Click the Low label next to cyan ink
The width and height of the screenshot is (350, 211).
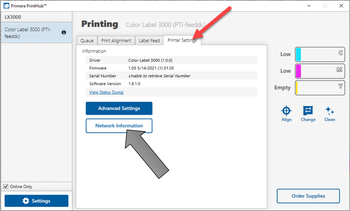(x=286, y=54)
